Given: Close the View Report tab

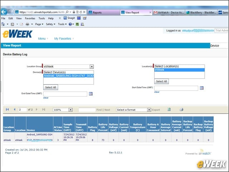Looking at the screenshot, I should pyautogui.click(x=150, y=13).
